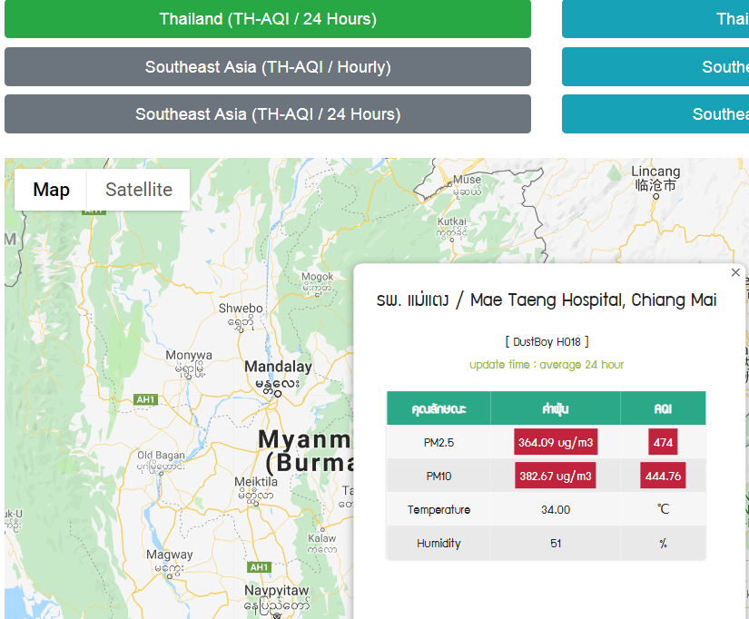The width and height of the screenshot is (749, 619).
Task: Click the red PM2.5 364.09 ug/m3 badge
Action: pyautogui.click(x=556, y=442)
